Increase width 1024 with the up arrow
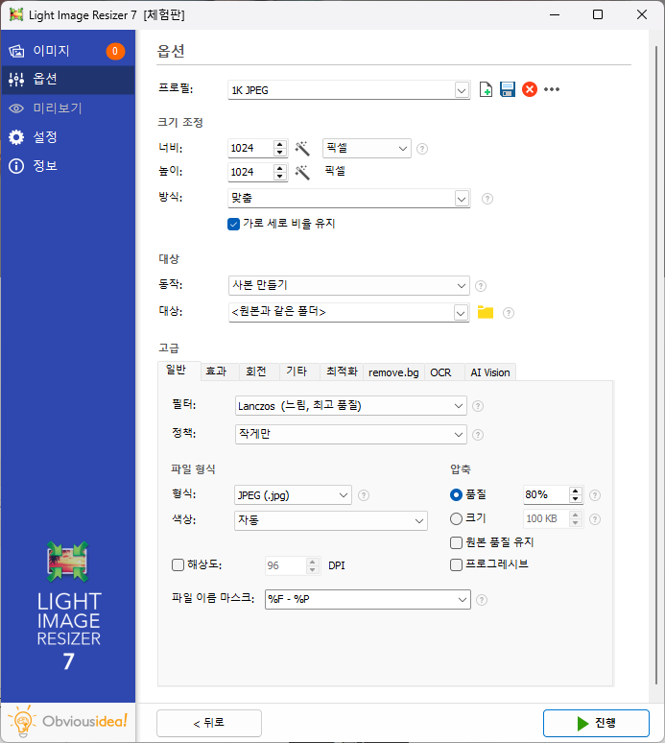 (x=280, y=144)
